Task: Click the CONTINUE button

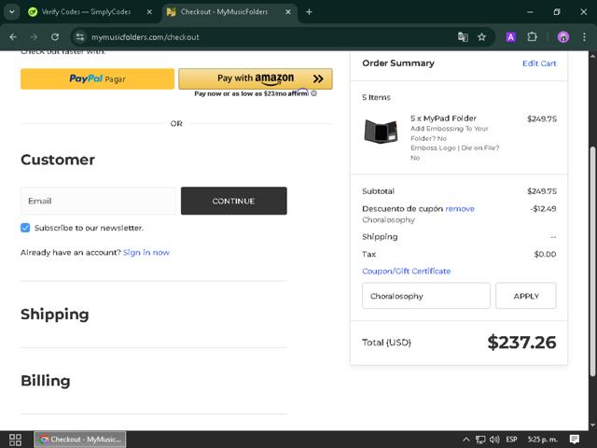Action: 234,201
